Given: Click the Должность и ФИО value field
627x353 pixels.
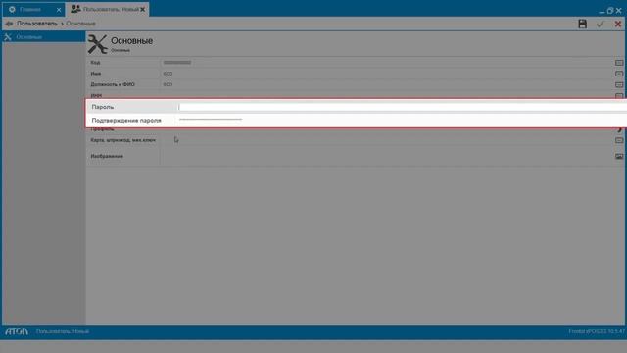Looking at the screenshot, I should [386, 85].
